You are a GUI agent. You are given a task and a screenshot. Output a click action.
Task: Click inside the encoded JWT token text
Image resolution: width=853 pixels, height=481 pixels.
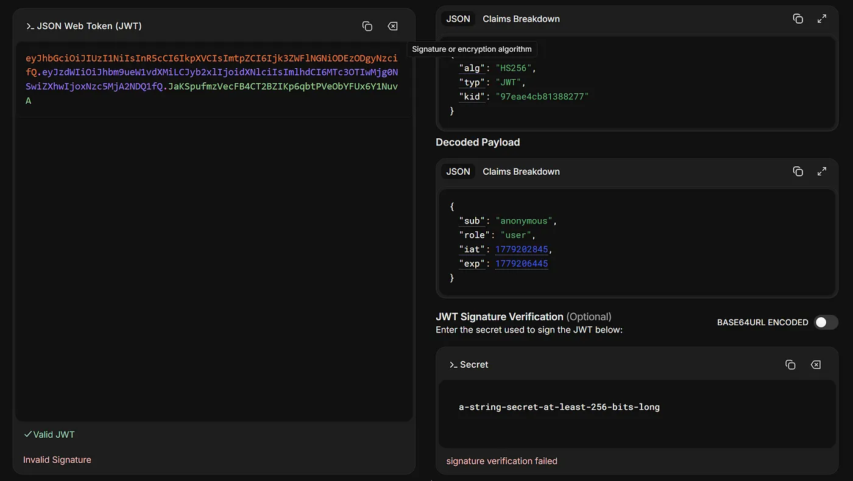(x=211, y=80)
